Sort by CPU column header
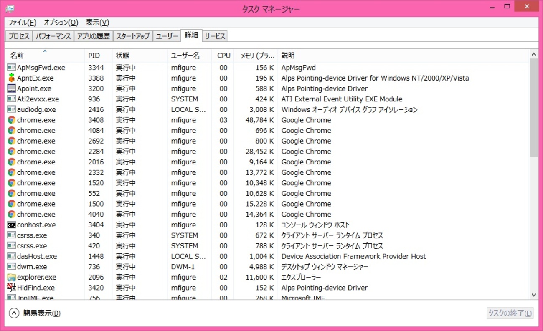Viewport: 543px width, 331px height. 223,56
